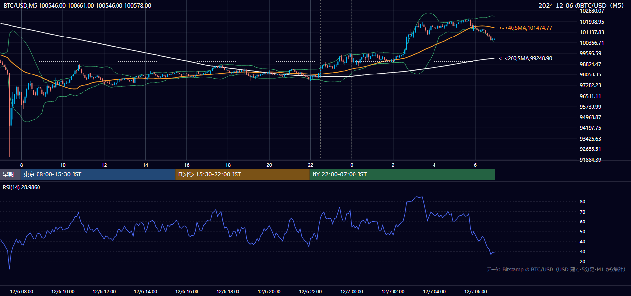The width and height of the screenshot is (631, 296).
Task: Click price axis value 97282.23
Action: pyautogui.click(x=591, y=85)
